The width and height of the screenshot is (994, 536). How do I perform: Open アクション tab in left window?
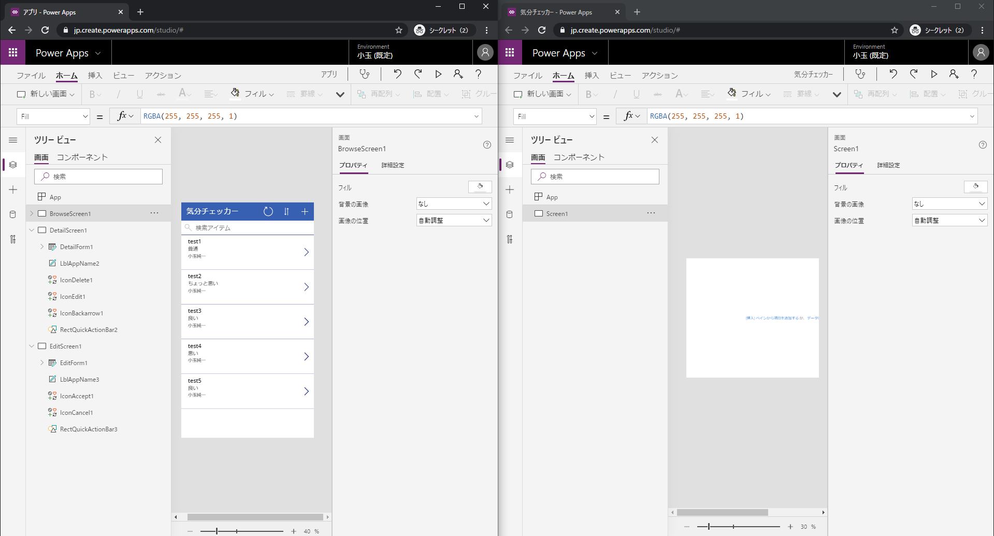pyautogui.click(x=163, y=76)
